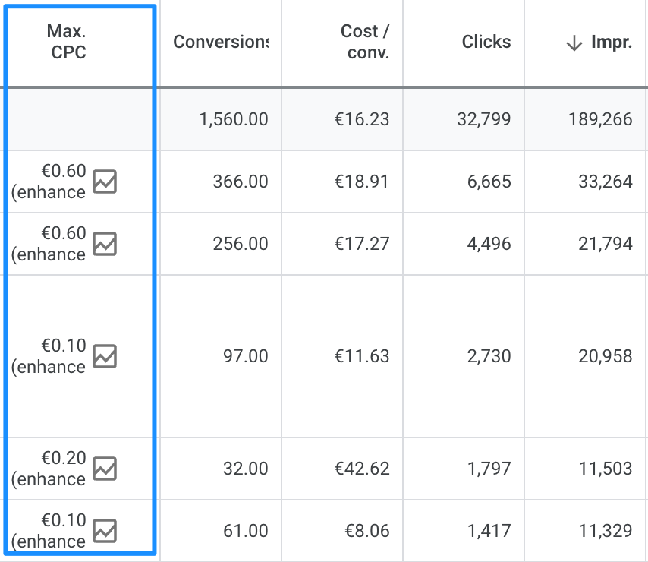Open bid simulator icon in 366.00 conversions row
Image resolution: width=648 pixels, height=562 pixels.
105,182
